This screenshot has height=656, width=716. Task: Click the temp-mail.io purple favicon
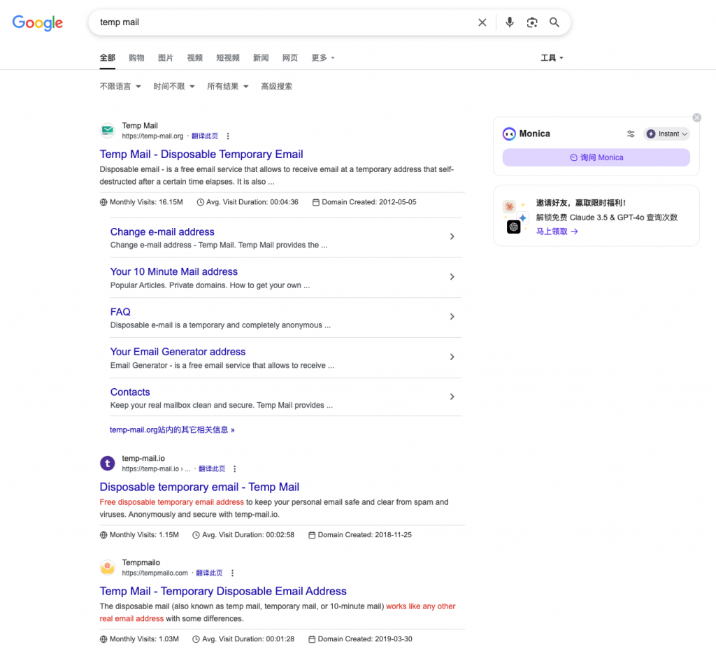tap(108, 463)
